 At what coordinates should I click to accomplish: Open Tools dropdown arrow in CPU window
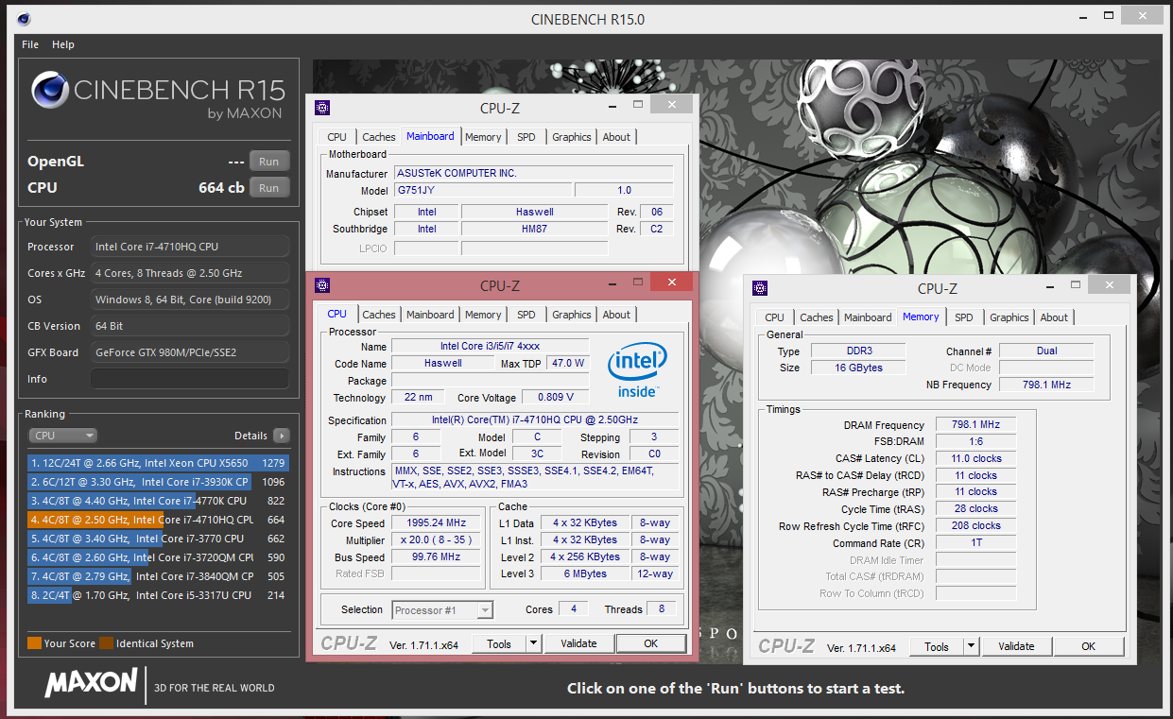533,643
